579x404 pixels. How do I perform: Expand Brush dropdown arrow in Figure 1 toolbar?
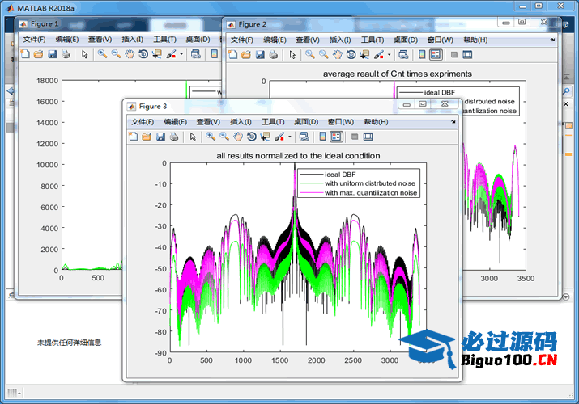click(181, 54)
